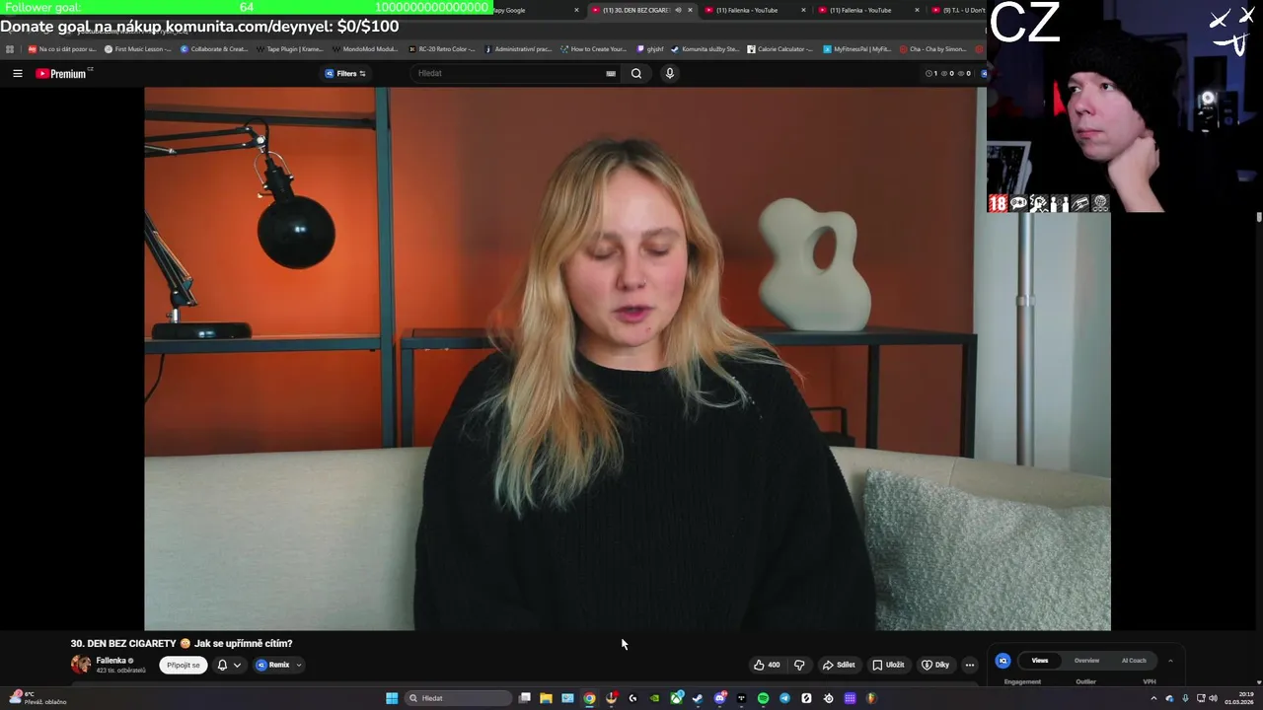Open Task View on the taskbar

pos(525,698)
